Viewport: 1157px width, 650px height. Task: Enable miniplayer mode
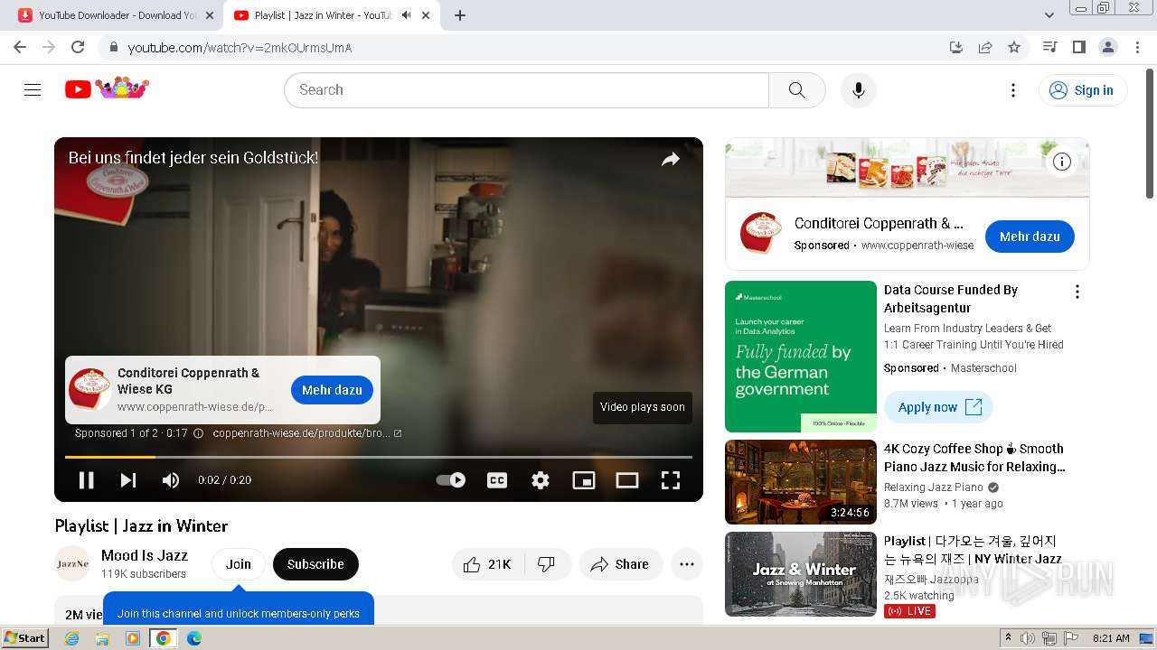(x=584, y=480)
